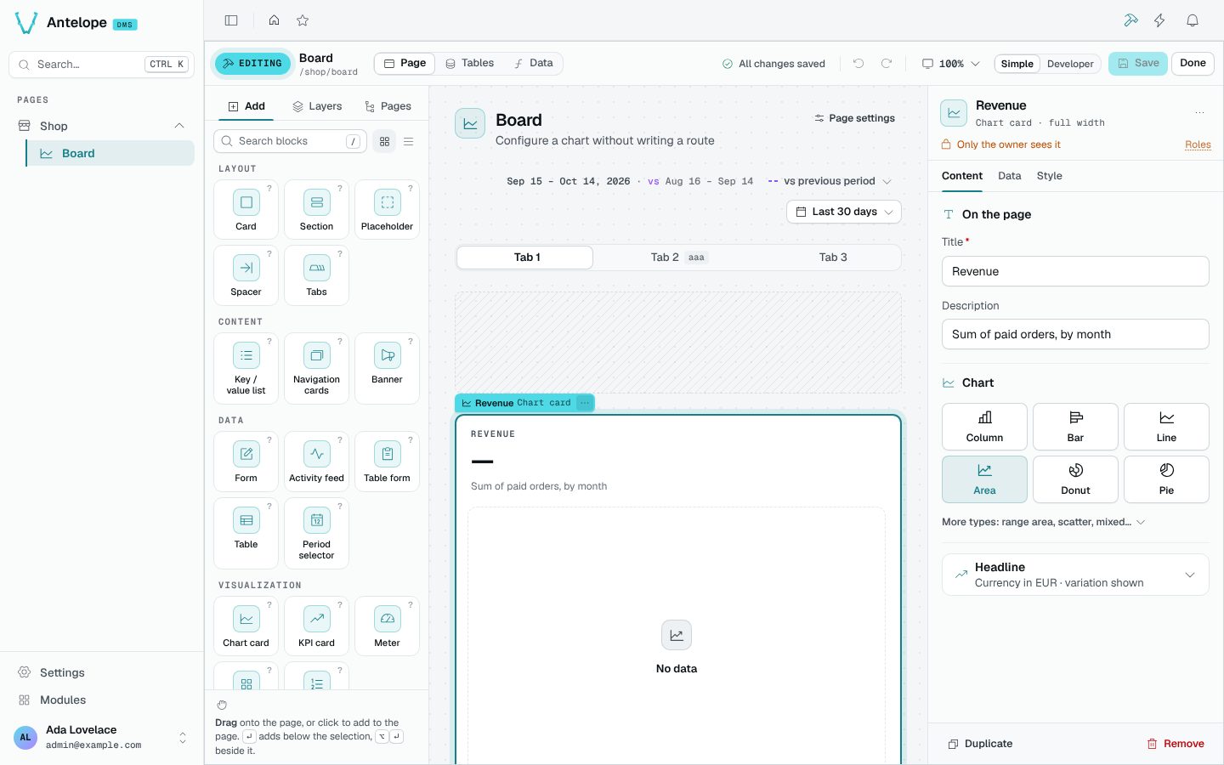Switch block list to grid view
This screenshot has width=1224, height=765.
(385, 141)
